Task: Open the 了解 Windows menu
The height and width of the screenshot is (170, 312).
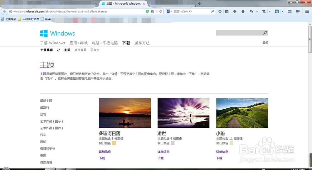Action: coord(53,43)
